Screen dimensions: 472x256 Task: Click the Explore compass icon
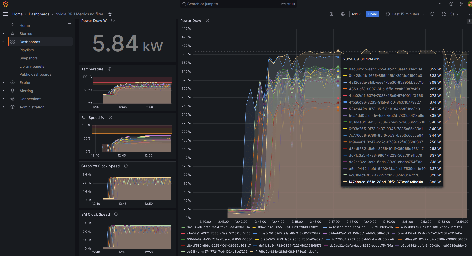point(12,82)
